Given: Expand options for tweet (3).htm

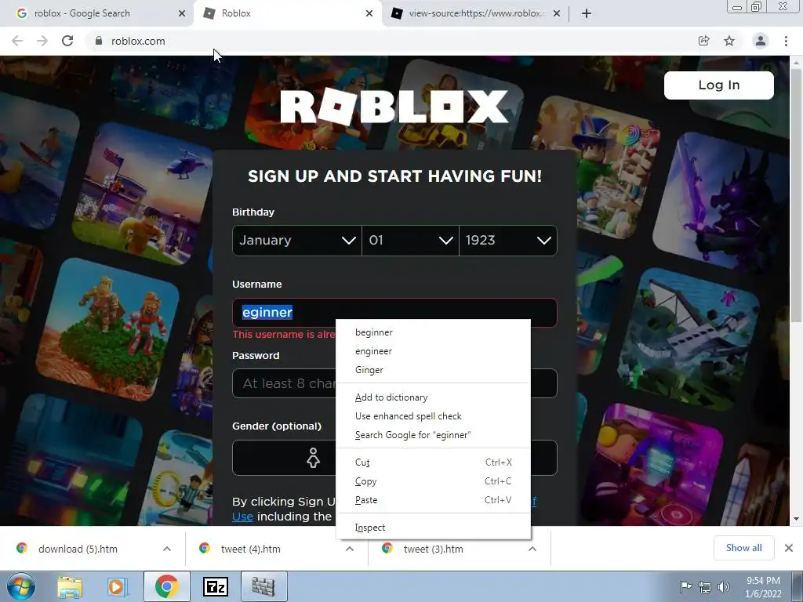Looking at the screenshot, I should click(532, 549).
